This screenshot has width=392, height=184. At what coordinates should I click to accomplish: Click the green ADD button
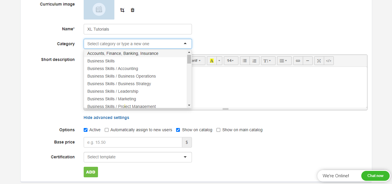point(91,172)
